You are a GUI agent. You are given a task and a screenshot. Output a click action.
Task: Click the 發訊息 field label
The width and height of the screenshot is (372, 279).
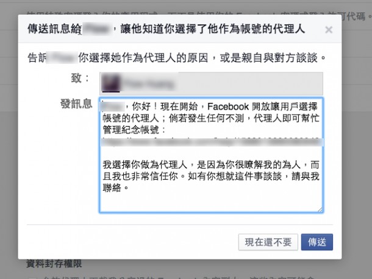coord(76,104)
